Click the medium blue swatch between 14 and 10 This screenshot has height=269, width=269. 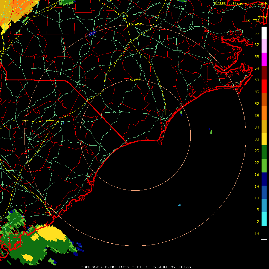coord(264,192)
